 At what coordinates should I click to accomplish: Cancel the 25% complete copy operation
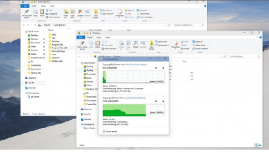163,102
